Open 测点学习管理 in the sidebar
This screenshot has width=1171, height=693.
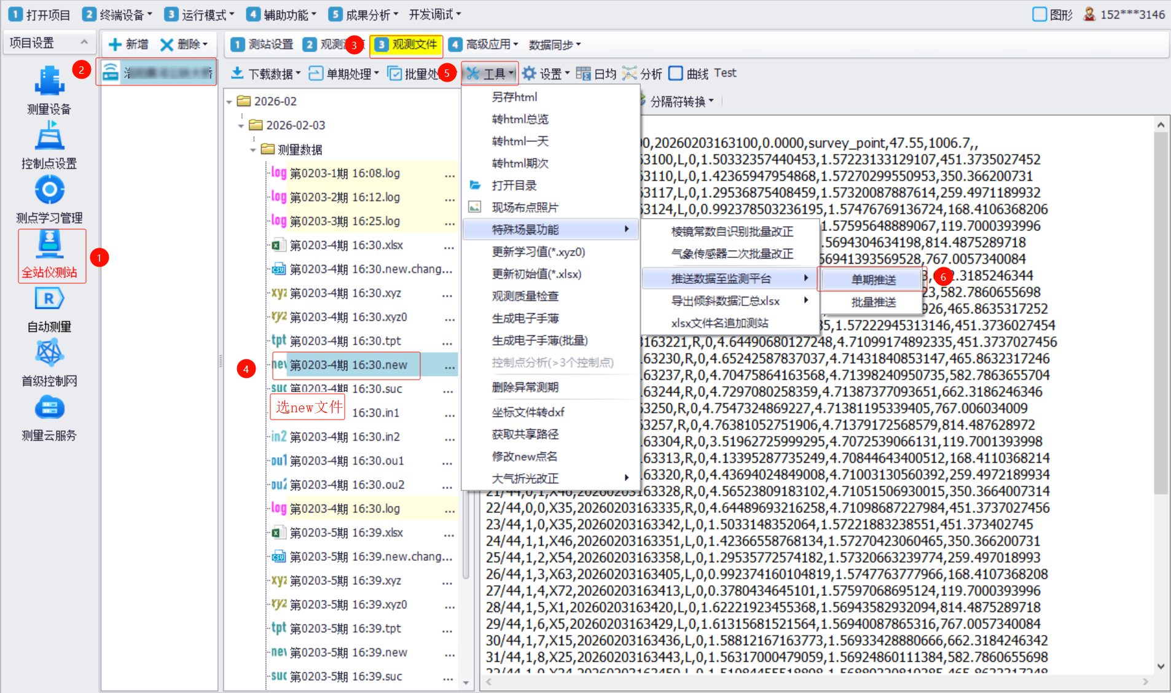(x=49, y=190)
